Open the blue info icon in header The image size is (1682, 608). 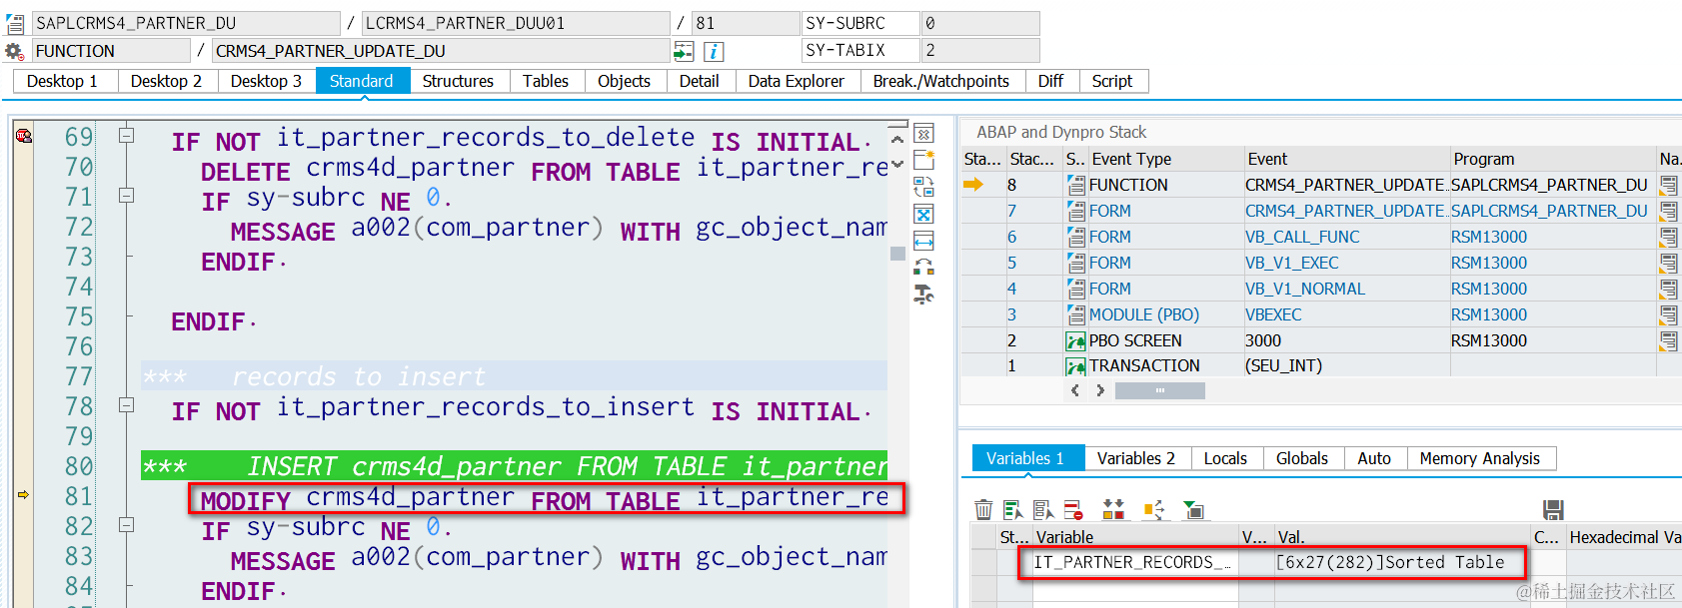click(x=714, y=51)
